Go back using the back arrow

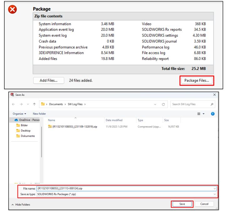click(x=14, y=104)
